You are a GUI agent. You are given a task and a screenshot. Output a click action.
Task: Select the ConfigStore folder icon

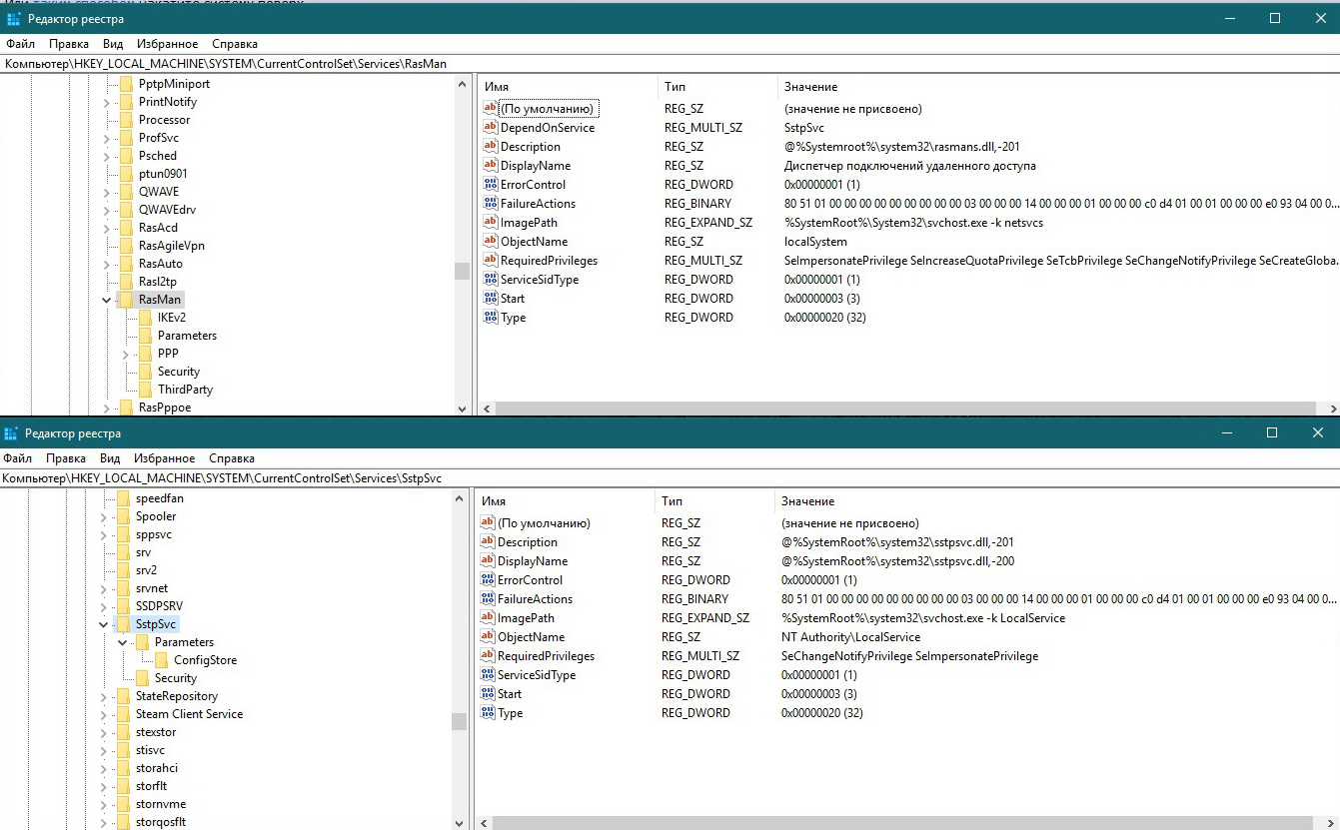click(161, 660)
